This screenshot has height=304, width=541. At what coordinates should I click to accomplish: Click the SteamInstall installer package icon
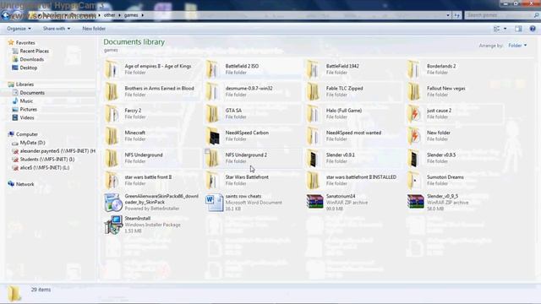113,225
